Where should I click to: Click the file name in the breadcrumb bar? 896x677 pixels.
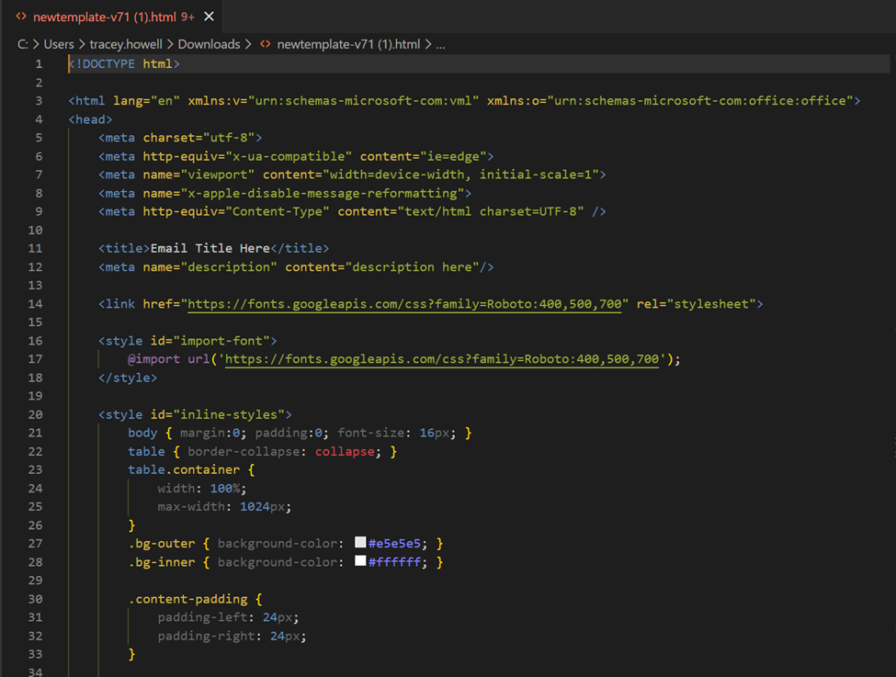(x=348, y=44)
